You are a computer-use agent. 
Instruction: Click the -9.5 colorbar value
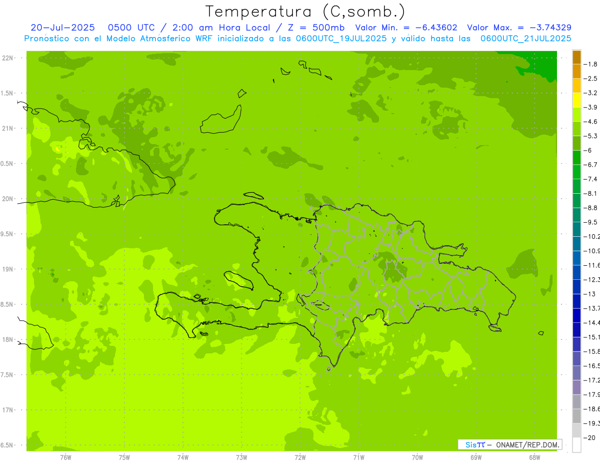591,222
